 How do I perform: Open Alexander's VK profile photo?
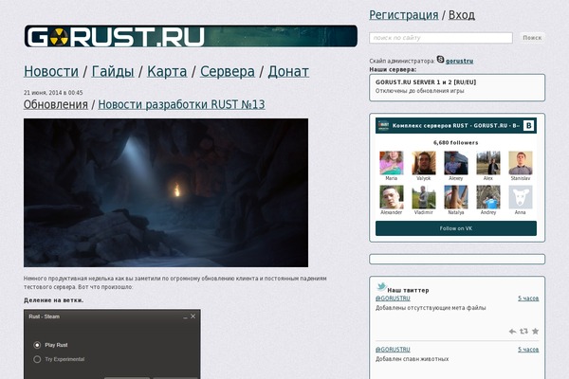391,197
